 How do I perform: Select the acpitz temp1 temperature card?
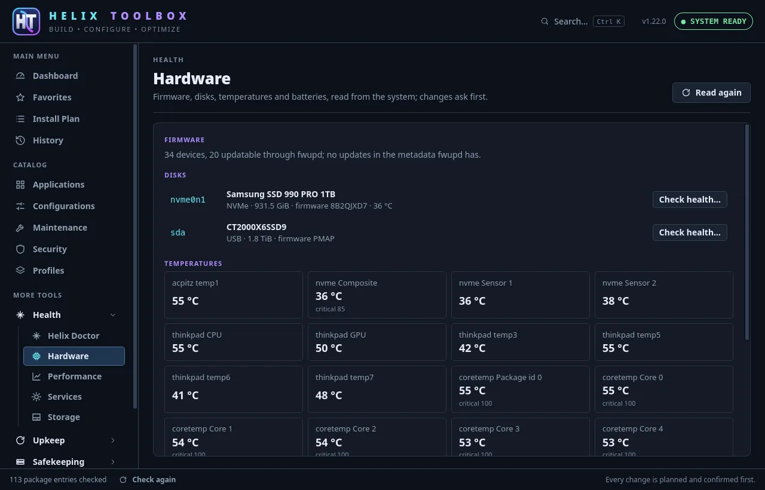tap(234, 295)
